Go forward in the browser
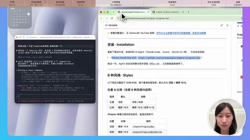250x140 pixels. [107, 18]
